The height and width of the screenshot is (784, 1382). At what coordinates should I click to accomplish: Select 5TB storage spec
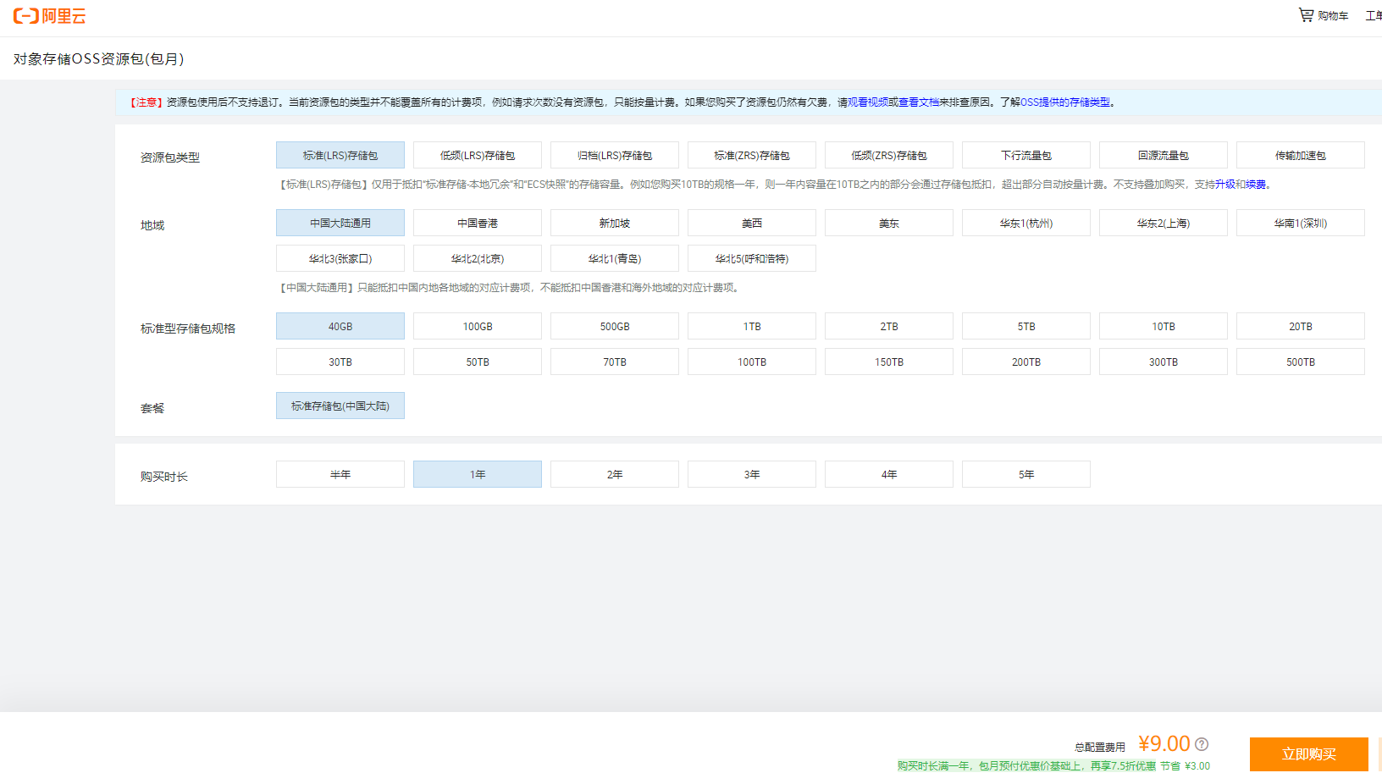click(1026, 326)
